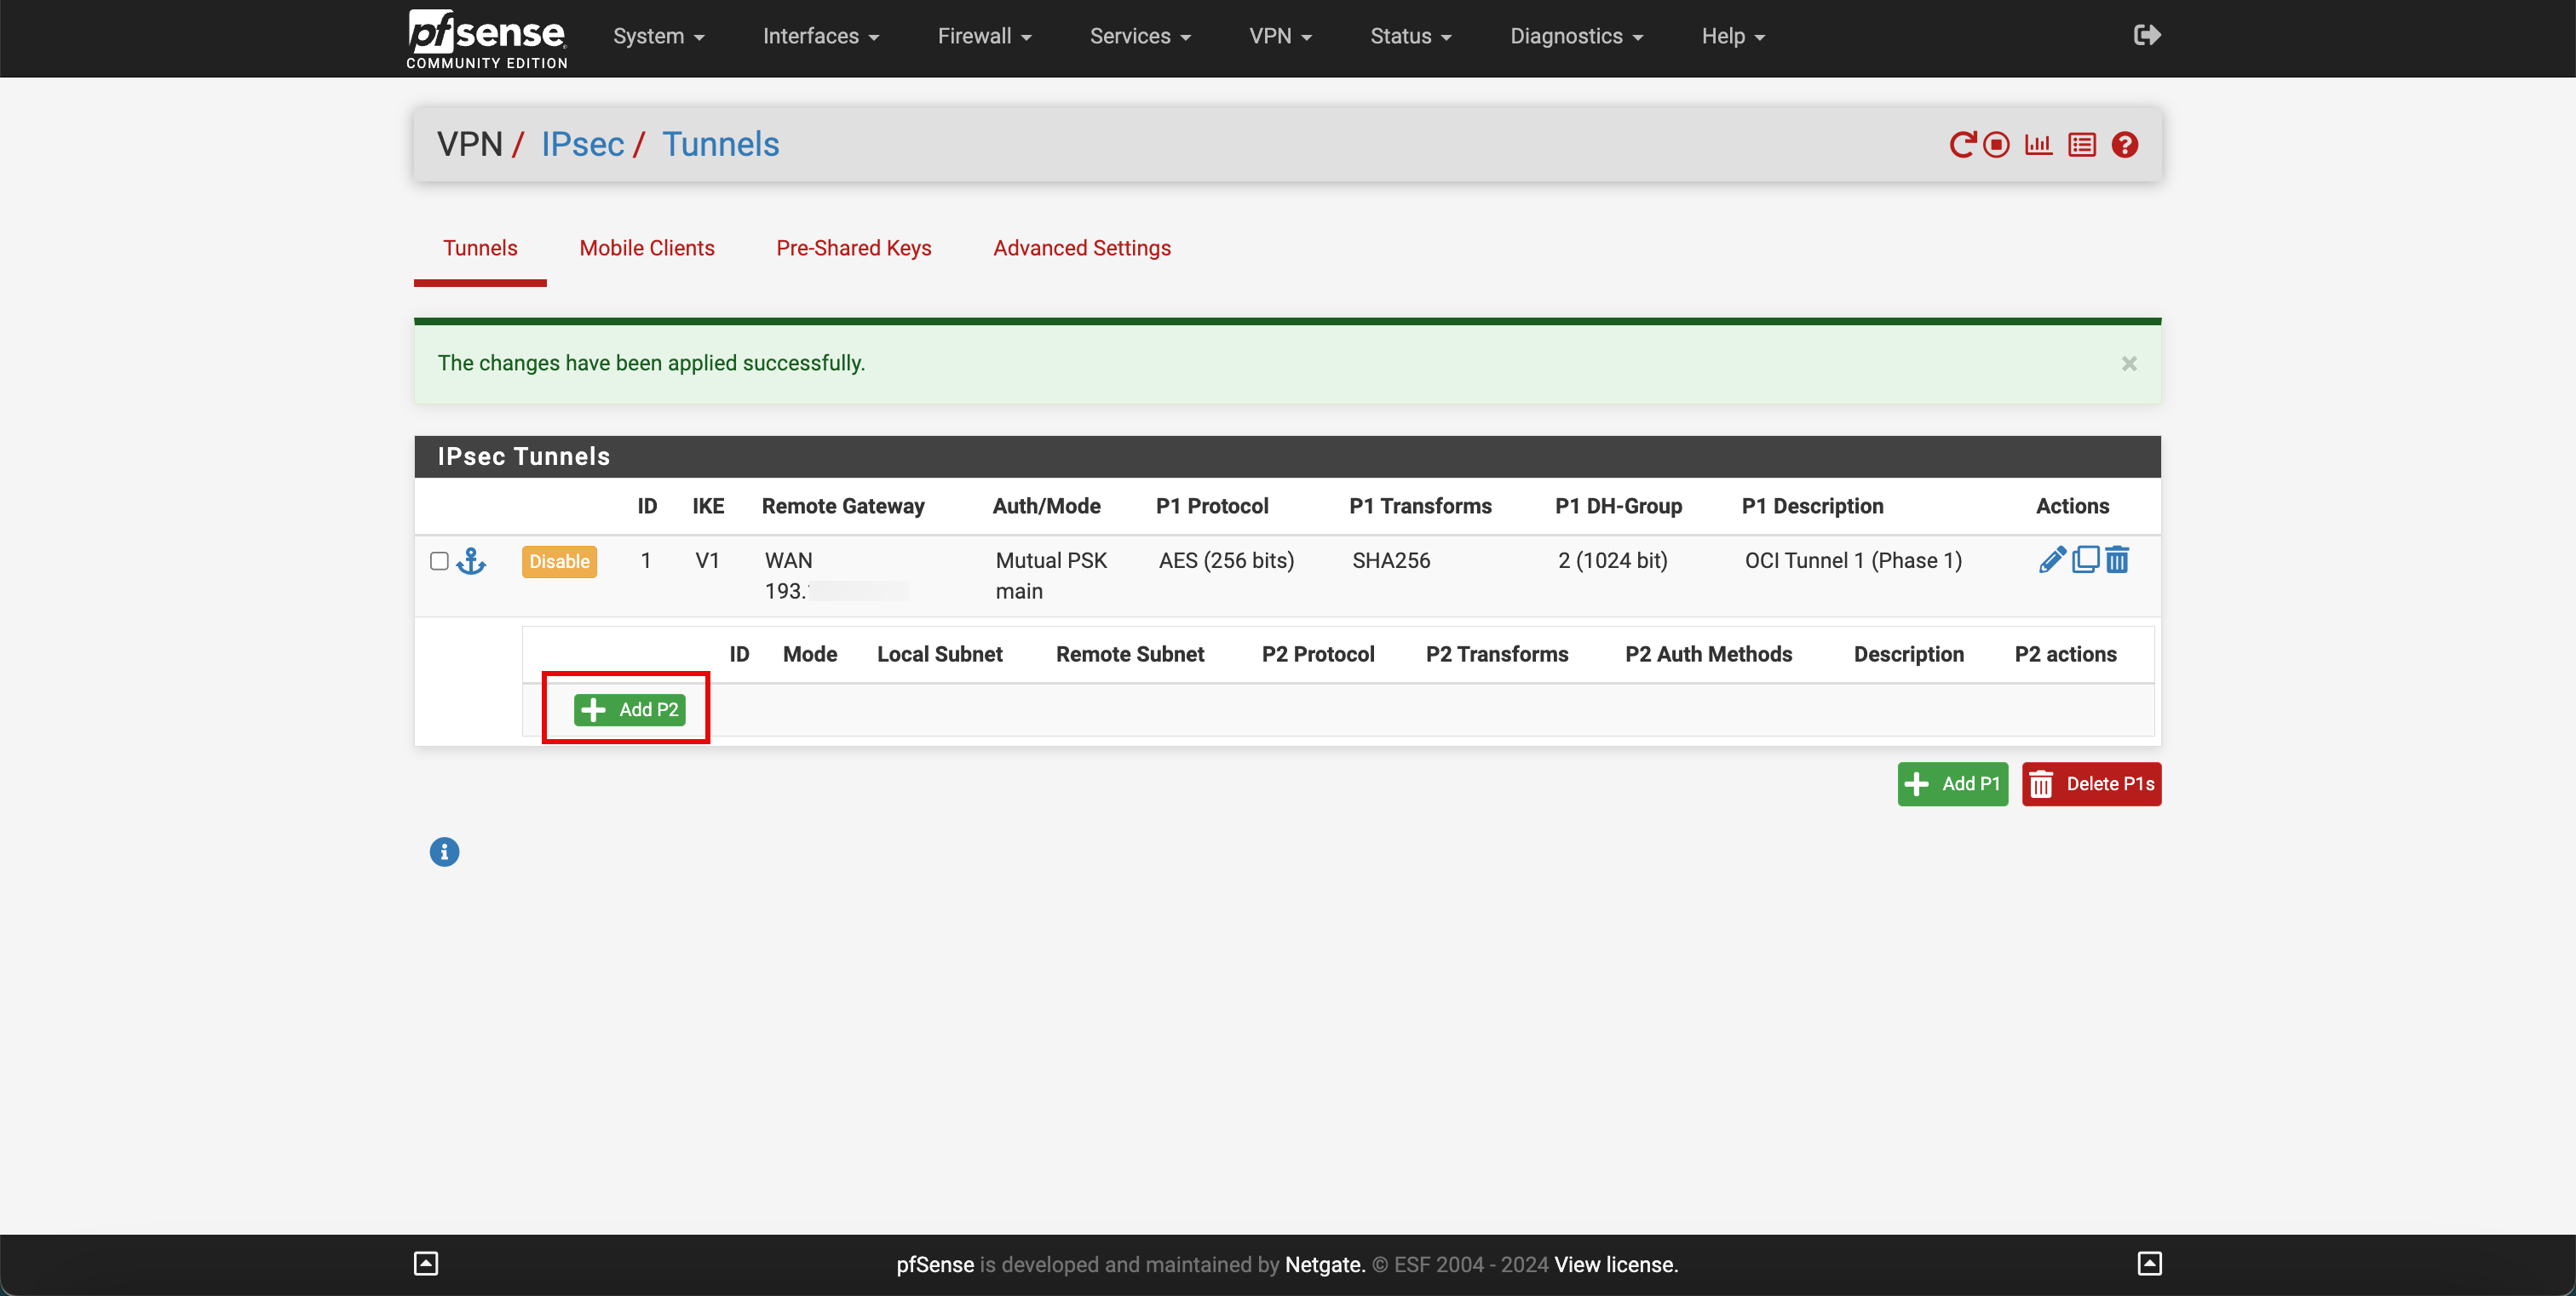Expand the VPN dropdown menu
The height and width of the screenshot is (1296, 2576).
[x=1281, y=37]
